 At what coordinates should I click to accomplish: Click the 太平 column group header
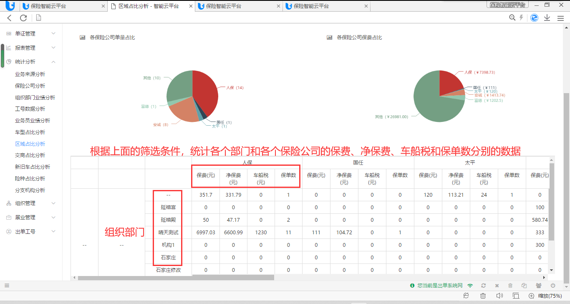pyautogui.click(x=470, y=162)
